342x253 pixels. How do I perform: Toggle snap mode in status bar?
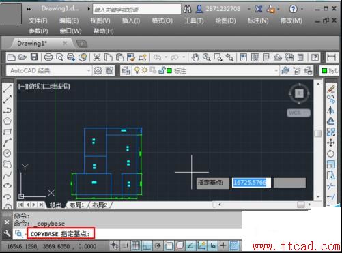125,245
